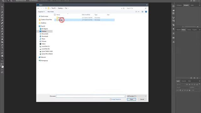Click the refresh icon beside address bar

tap(124, 8)
